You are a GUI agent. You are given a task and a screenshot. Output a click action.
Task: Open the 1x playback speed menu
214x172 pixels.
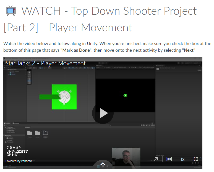coord(182,159)
